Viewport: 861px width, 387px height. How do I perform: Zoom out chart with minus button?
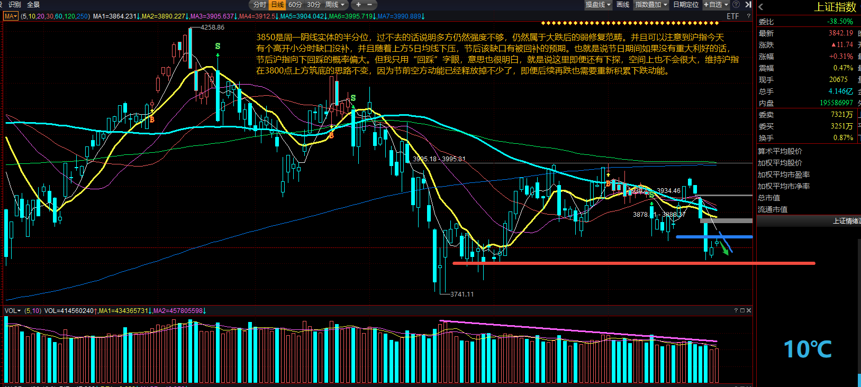click(369, 4)
